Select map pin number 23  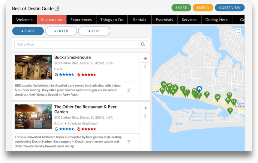[162, 90]
